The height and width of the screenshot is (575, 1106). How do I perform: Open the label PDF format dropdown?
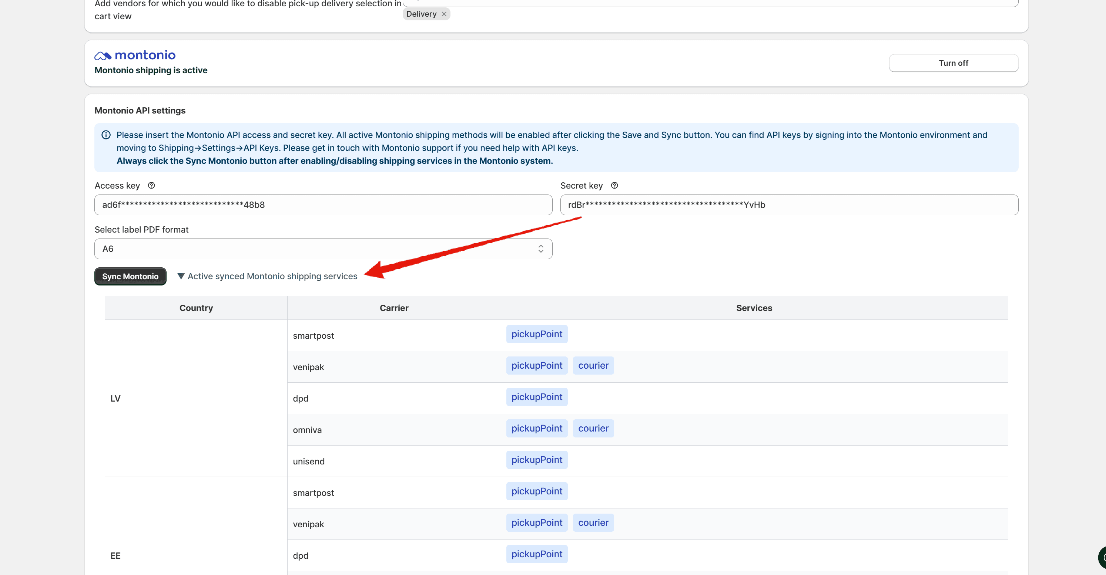(x=323, y=249)
